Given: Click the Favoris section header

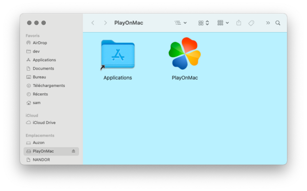Looking at the screenshot, I should [33, 35].
